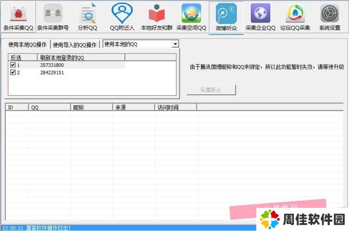Select QQ number 284229151
This screenshot has width=349, height=231.
pyautogui.click(x=52, y=73)
